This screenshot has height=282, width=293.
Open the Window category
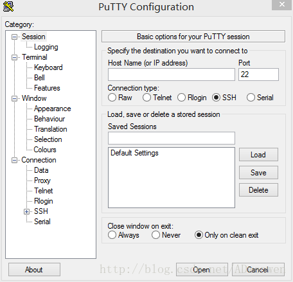34,98
